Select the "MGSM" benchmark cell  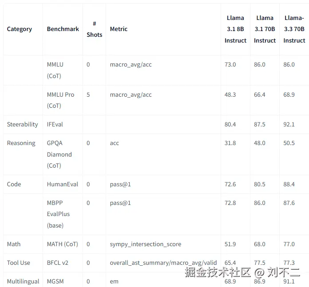[55, 282]
